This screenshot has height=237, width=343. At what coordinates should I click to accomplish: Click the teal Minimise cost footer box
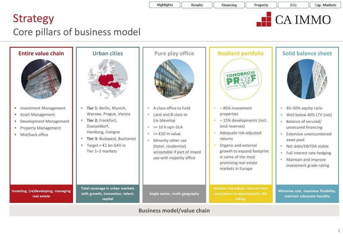307,194
